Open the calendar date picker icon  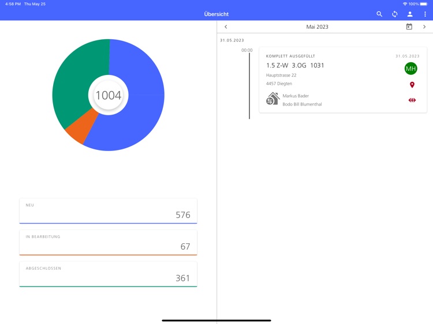(x=409, y=27)
